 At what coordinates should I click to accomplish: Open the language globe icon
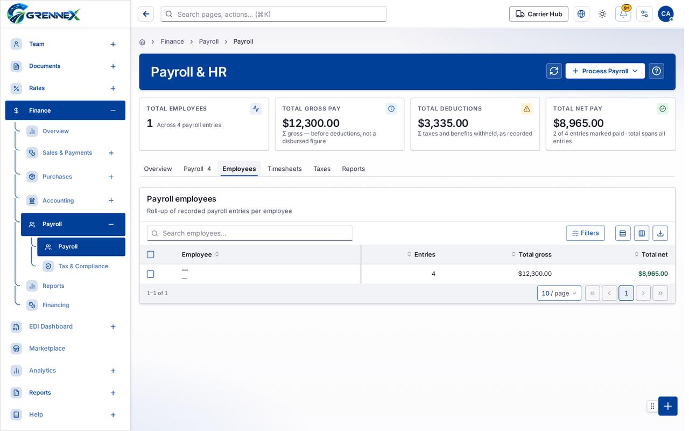point(581,14)
